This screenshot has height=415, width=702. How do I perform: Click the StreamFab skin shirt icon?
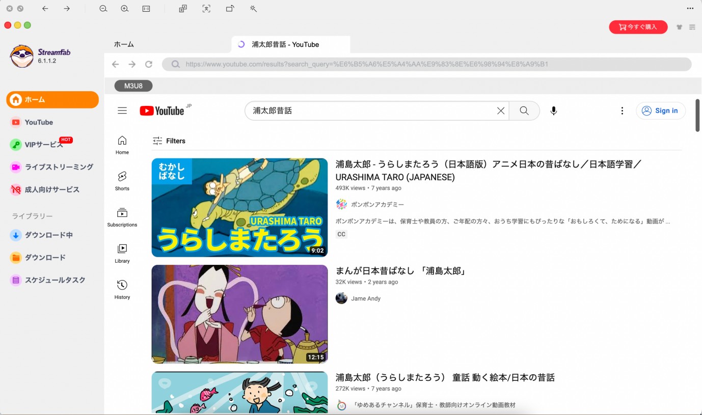[x=679, y=27]
